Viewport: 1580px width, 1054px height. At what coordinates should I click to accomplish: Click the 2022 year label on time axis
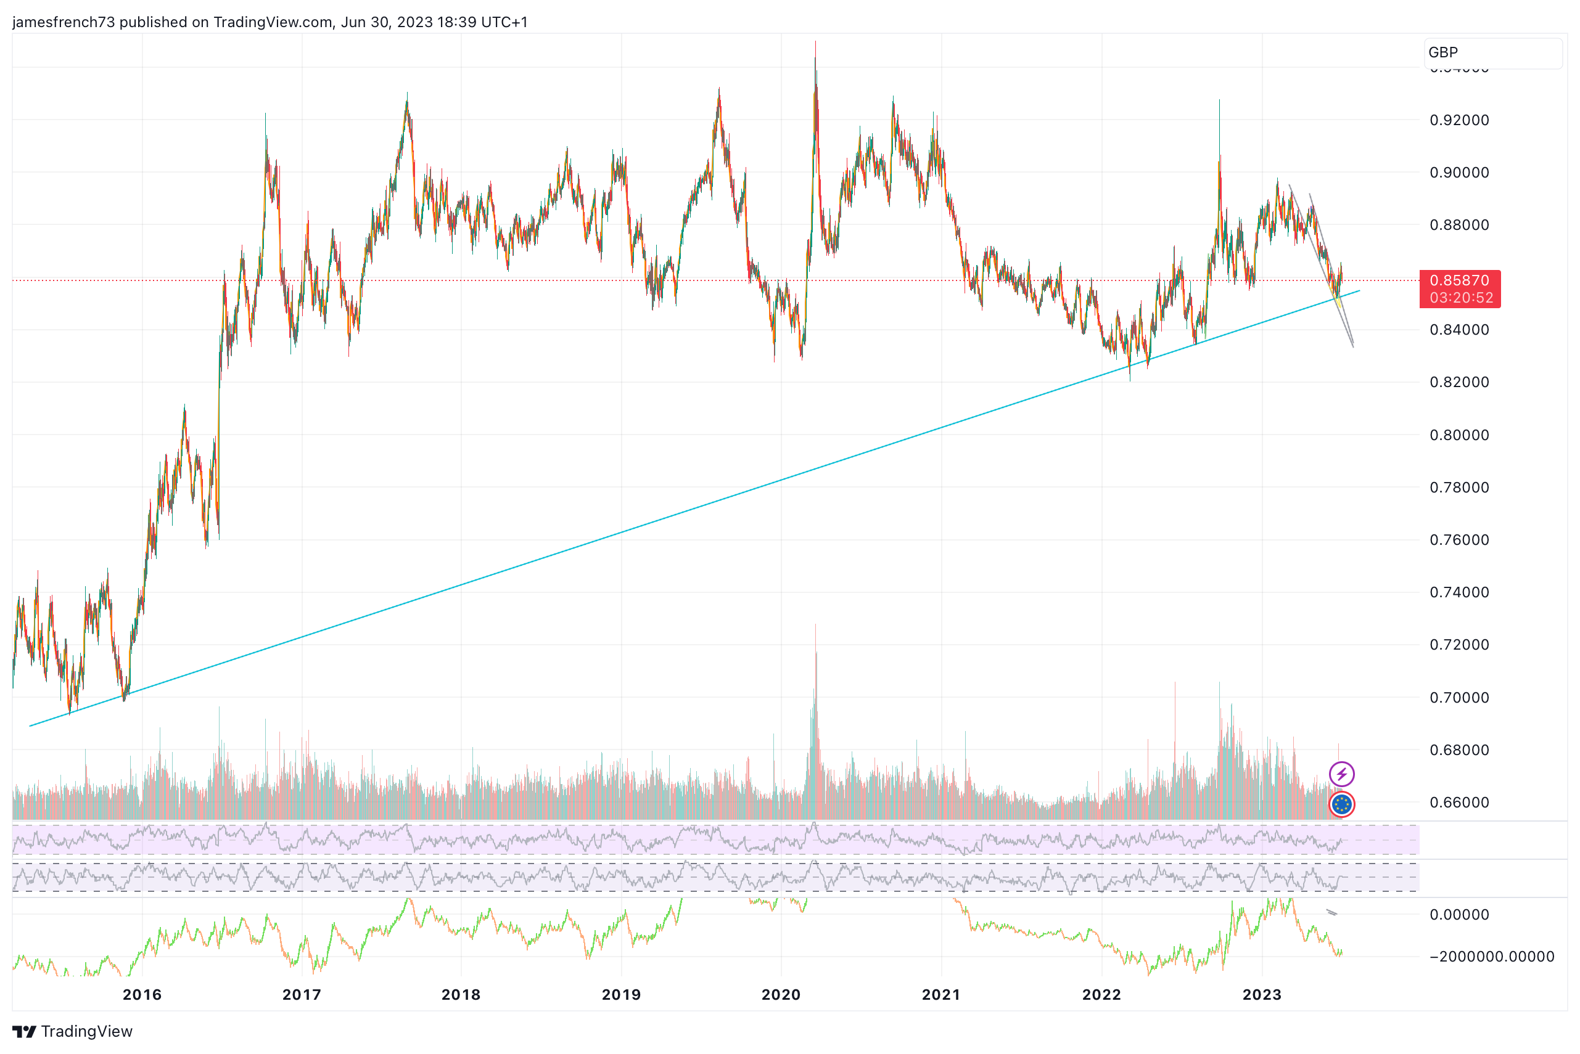coord(1101,994)
